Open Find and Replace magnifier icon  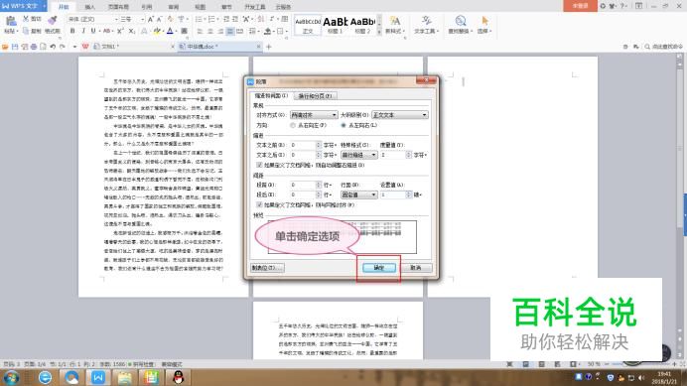(460, 21)
